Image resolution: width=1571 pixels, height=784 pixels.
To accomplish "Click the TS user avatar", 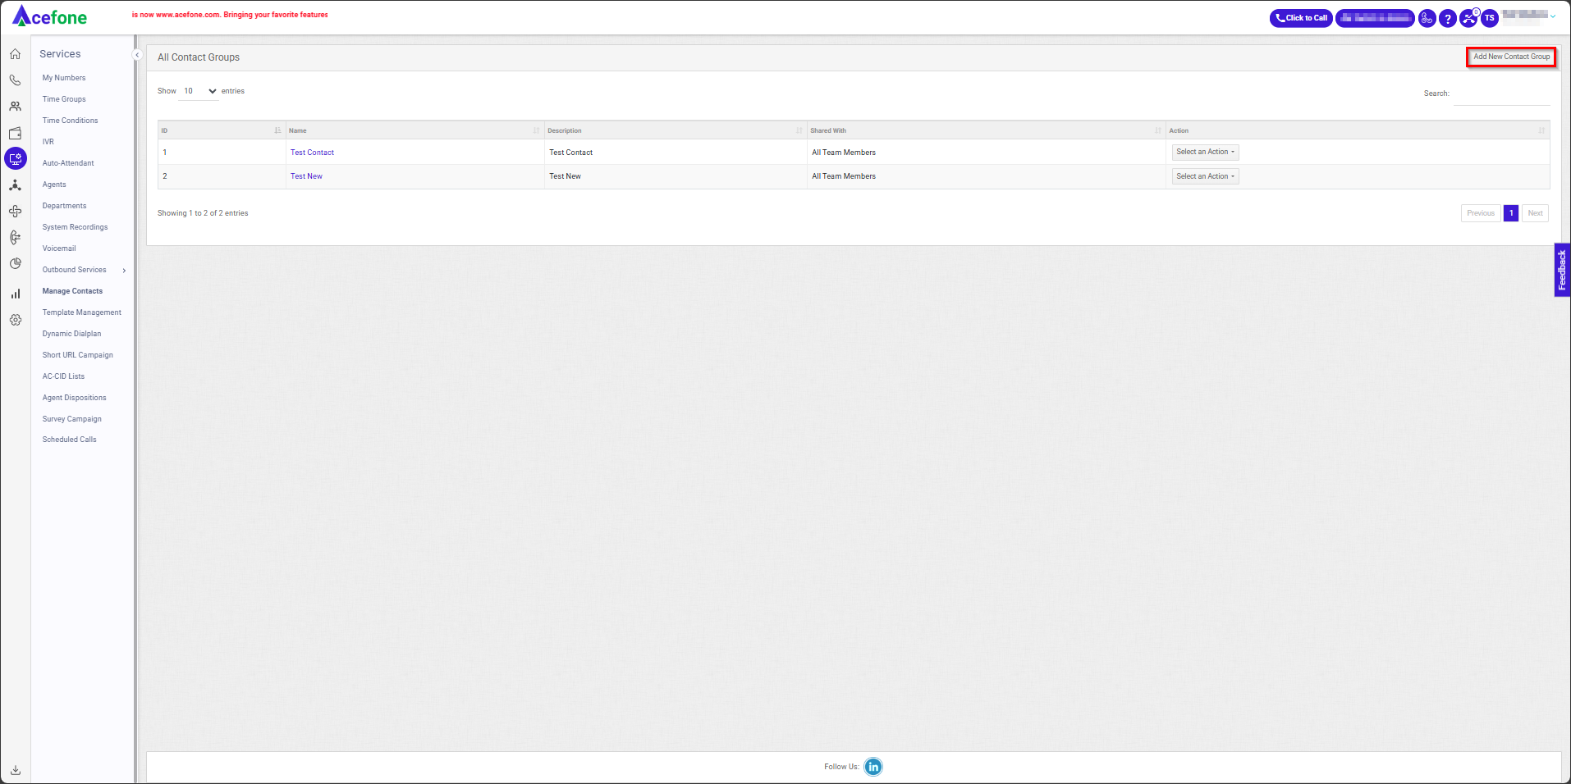I will [x=1490, y=18].
